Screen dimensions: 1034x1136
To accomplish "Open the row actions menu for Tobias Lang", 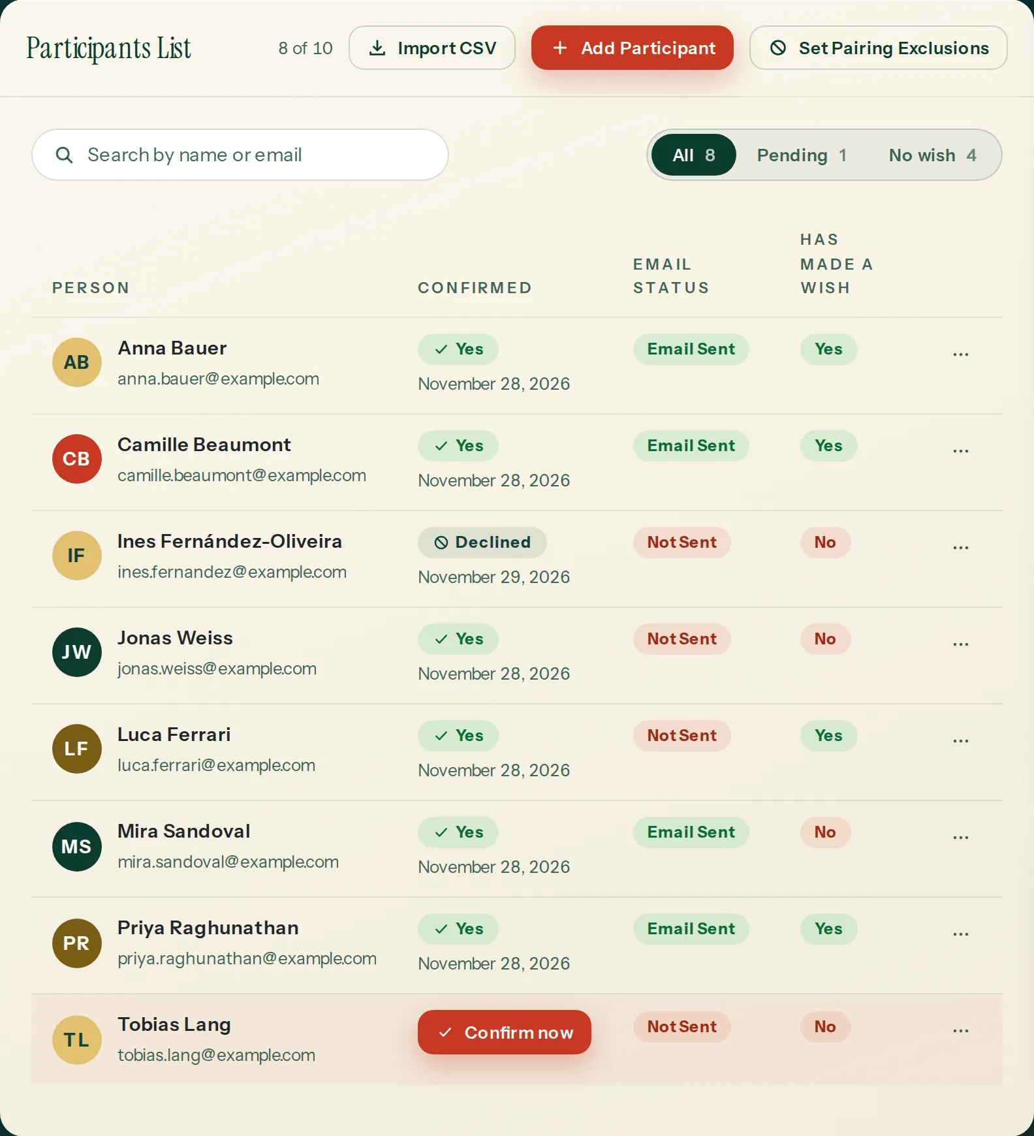I will pyautogui.click(x=960, y=1030).
